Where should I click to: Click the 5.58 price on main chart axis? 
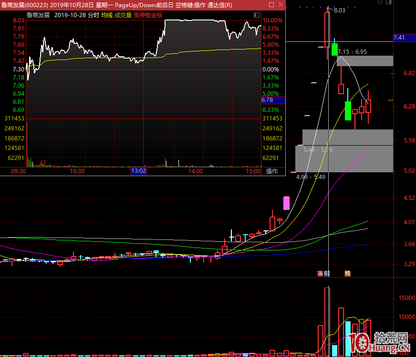(x=409, y=140)
